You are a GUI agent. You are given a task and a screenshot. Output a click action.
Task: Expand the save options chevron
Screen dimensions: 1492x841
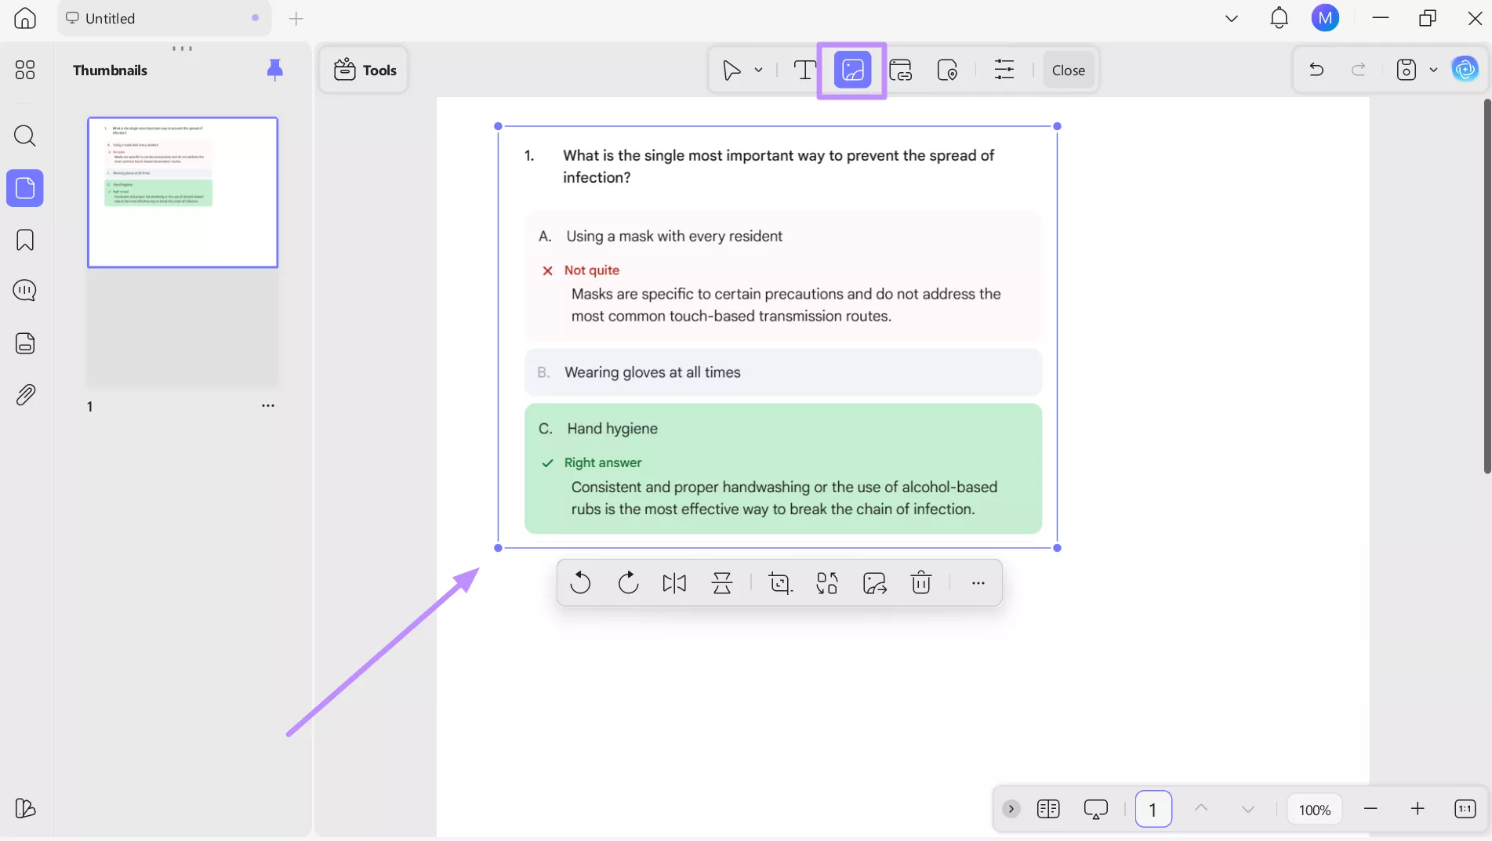[x=1435, y=70]
